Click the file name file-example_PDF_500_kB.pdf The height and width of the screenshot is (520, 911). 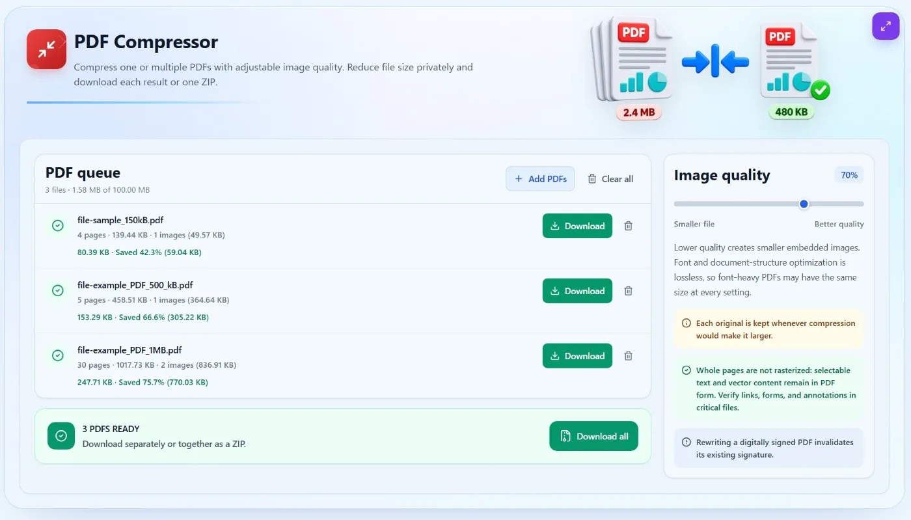pos(135,285)
